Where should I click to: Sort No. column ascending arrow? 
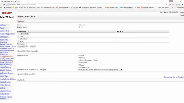click(120, 31)
